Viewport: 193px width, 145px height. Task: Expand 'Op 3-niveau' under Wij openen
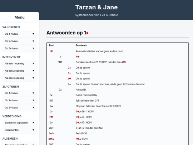[19, 48]
